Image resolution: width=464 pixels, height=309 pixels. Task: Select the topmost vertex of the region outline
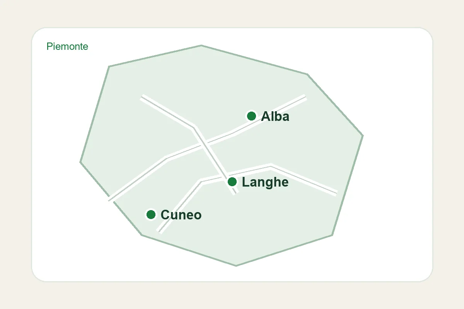[201, 46]
